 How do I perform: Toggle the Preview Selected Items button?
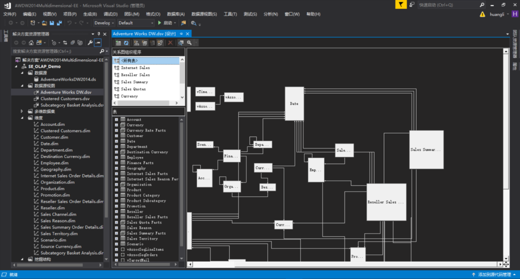point(97,43)
